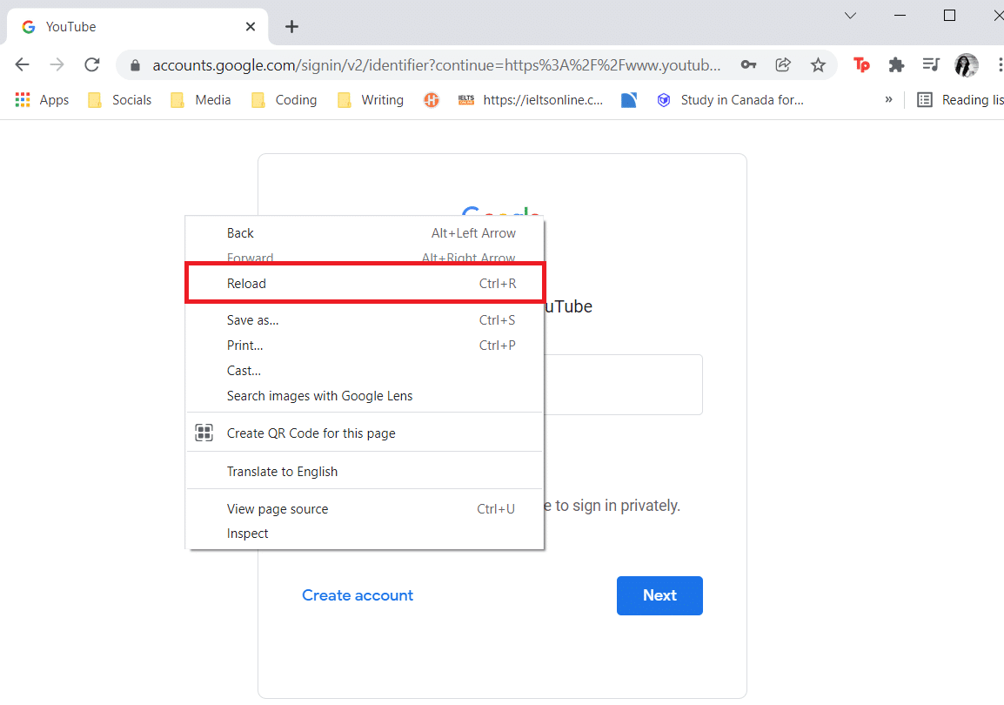
Task: Click the QR code icon in menu
Action: [204, 433]
